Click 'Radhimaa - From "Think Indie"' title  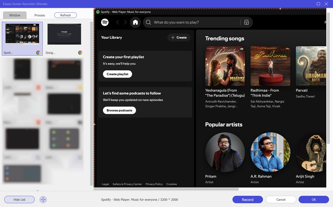265,93
